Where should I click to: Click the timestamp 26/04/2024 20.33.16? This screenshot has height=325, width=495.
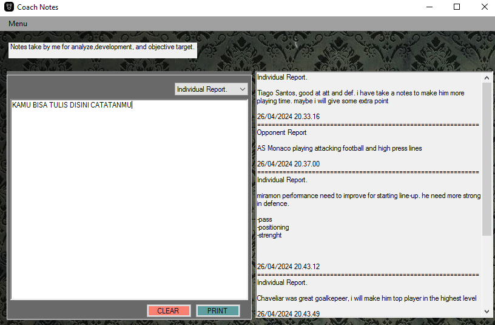pyautogui.click(x=288, y=117)
